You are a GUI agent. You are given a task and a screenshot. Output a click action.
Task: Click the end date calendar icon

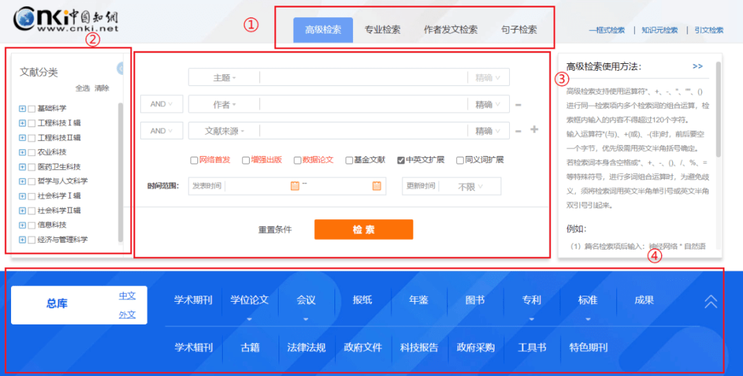pos(377,186)
